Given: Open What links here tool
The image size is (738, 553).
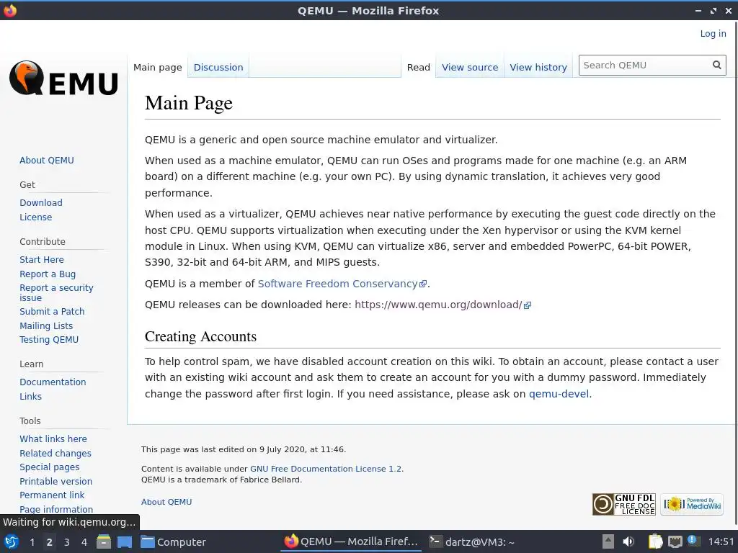Looking at the screenshot, I should [x=53, y=439].
